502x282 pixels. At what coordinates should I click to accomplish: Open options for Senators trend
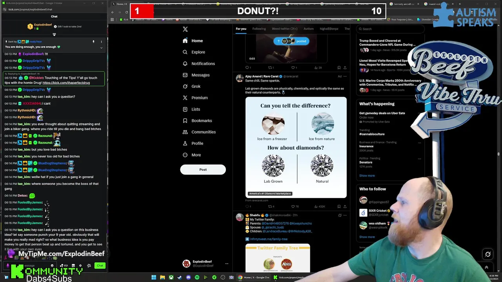click(x=419, y=159)
